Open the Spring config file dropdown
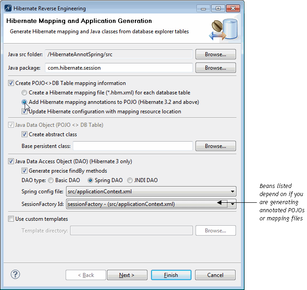The image size is (307, 290). (x=231, y=192)
